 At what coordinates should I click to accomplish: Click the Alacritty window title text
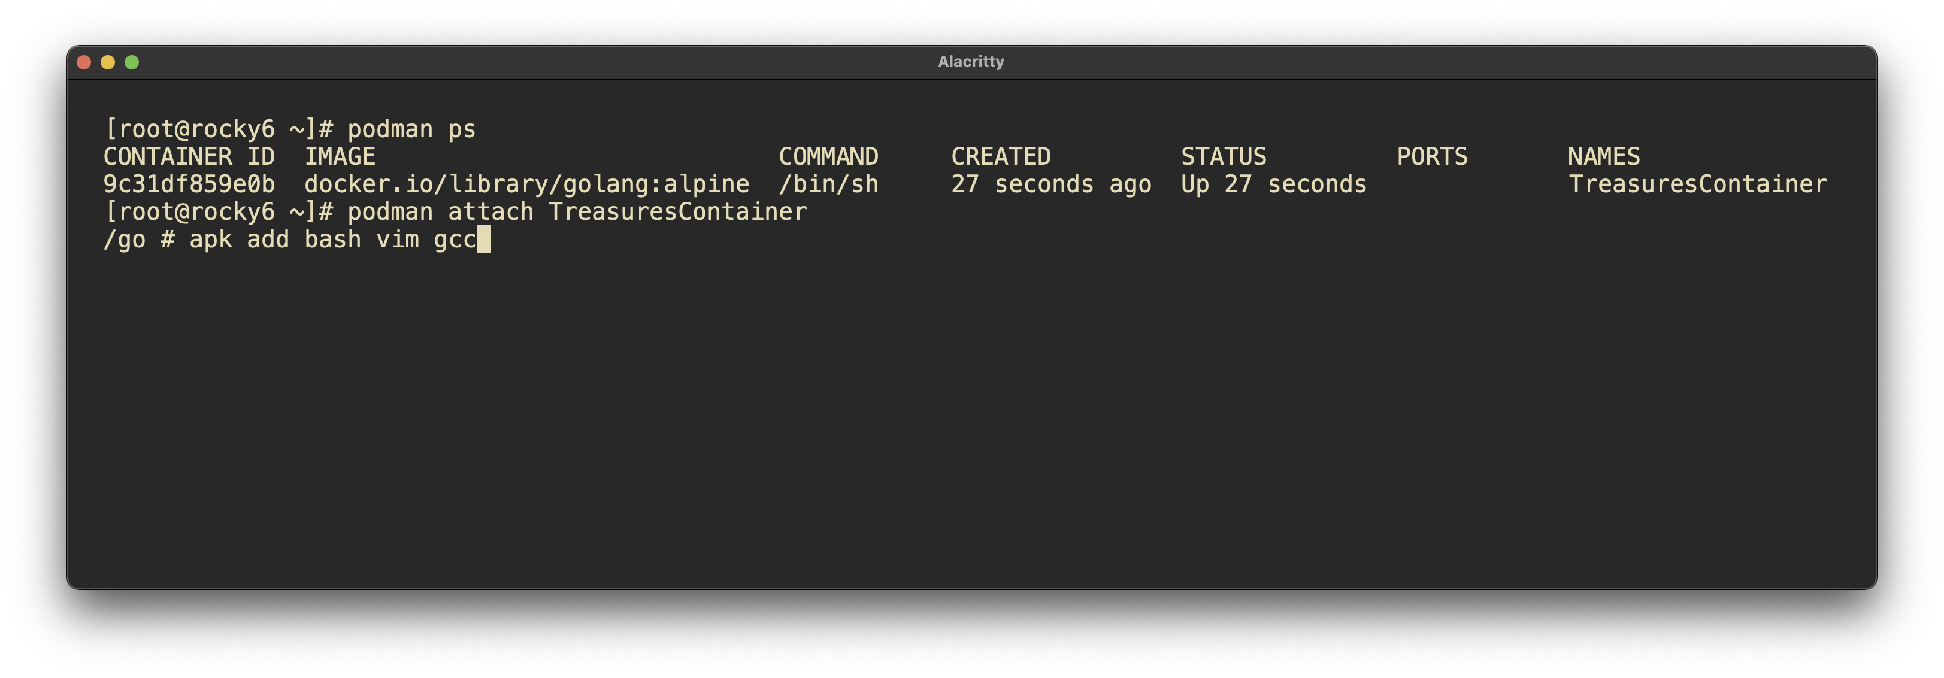pyautogui.click(x=970, y=62)
